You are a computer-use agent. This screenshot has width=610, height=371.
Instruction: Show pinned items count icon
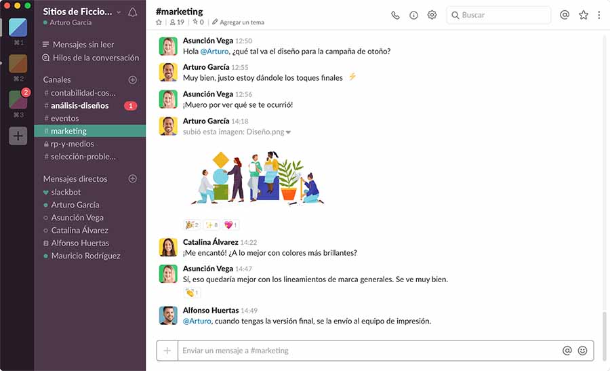click(198, 22)
